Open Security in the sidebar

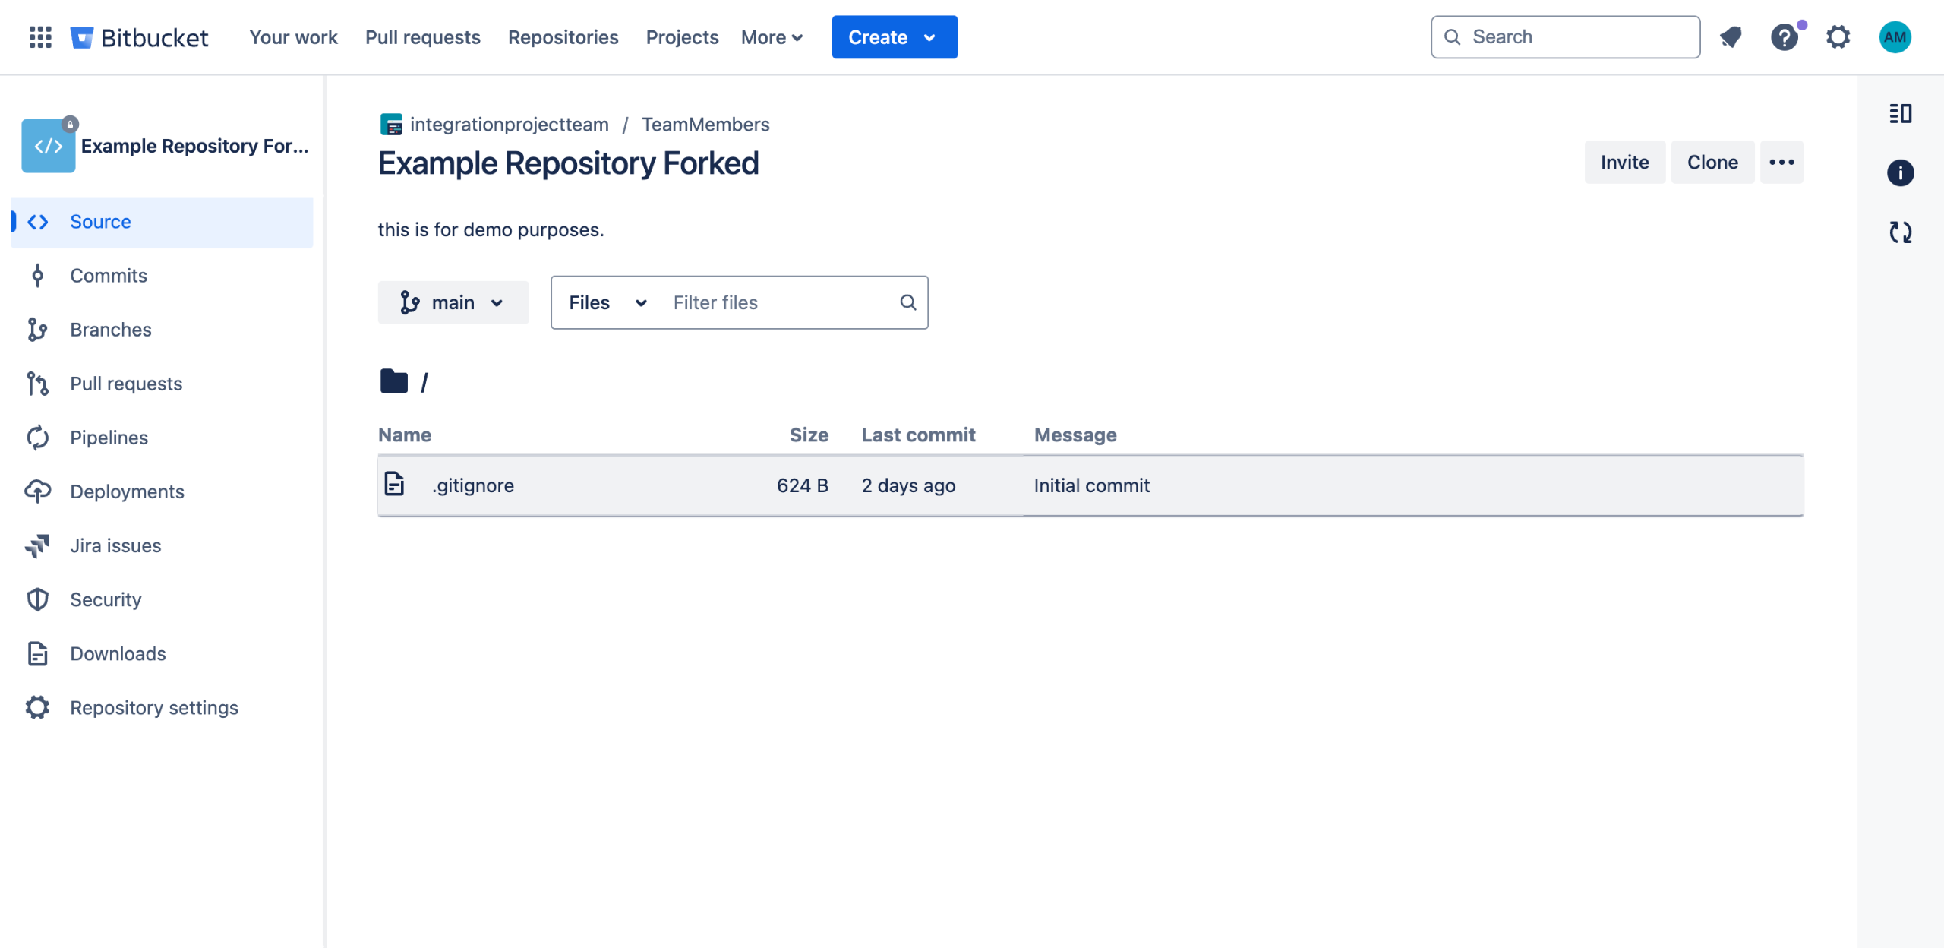click(162, 599)
